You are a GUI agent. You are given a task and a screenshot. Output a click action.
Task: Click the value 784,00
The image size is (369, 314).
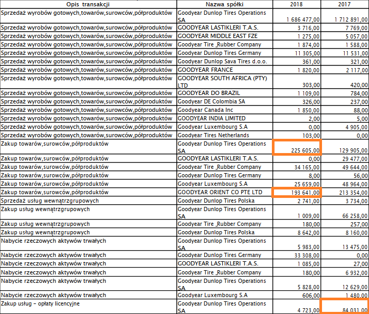359,93
